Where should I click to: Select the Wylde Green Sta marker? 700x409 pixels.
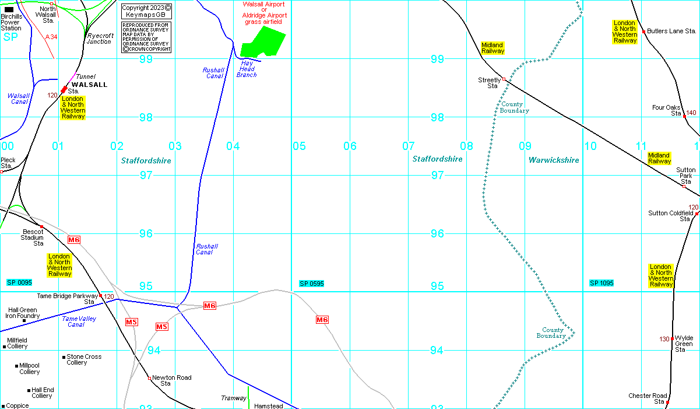click(x=672, y=338)
